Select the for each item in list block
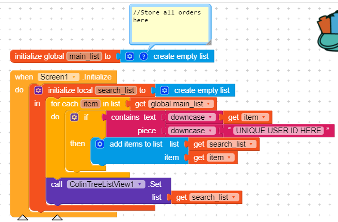Screen dimensions: 338x222 coord(64,104)
